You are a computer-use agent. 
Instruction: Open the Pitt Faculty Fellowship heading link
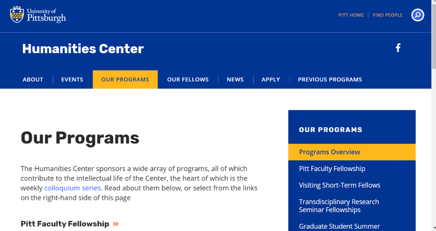coord(65,224)
